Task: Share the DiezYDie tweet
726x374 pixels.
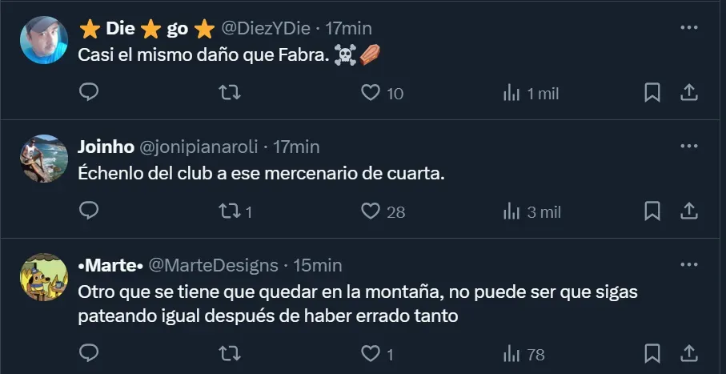Action: 688,93
